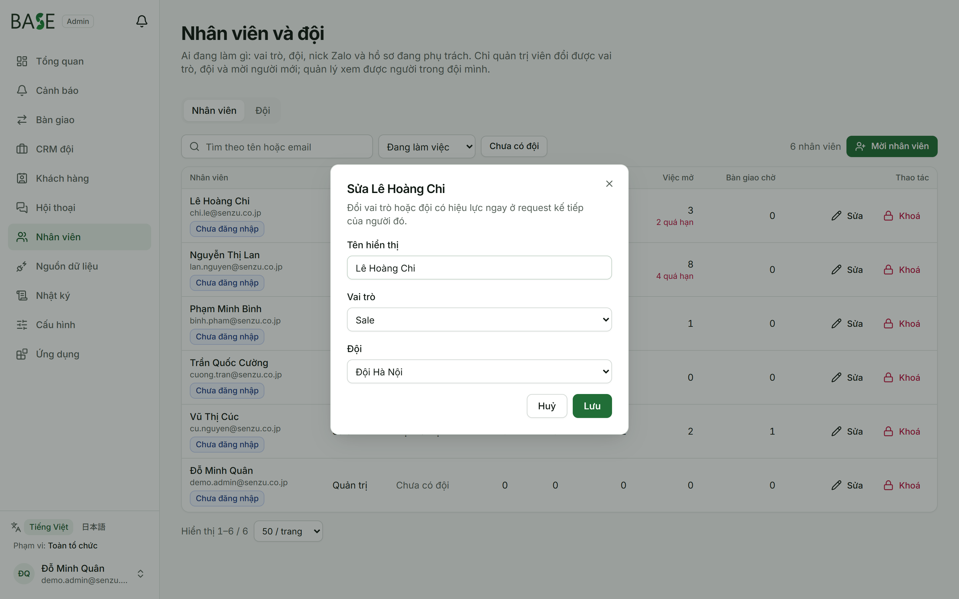Click Sửa for Trần Quốc Cường

pos(847,378)
